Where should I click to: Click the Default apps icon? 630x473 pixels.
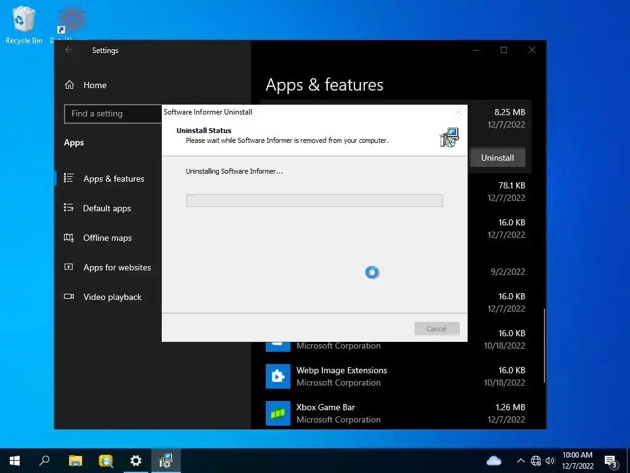click(x=69, y=208)
